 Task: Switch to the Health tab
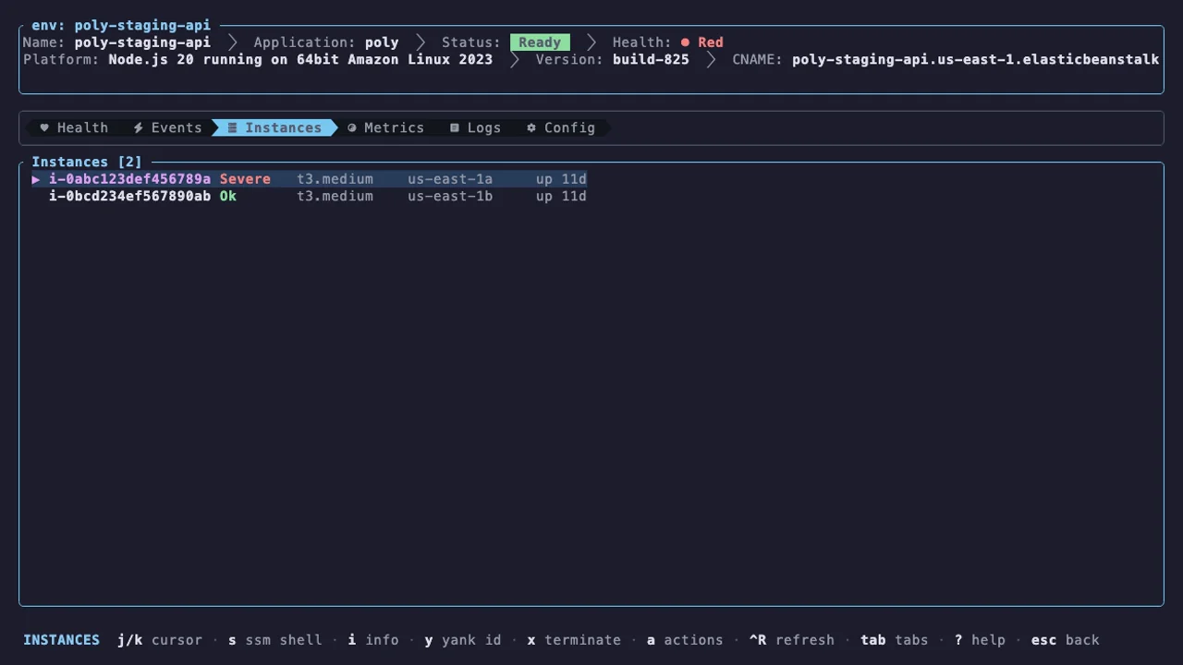click(x=74, y=127)
